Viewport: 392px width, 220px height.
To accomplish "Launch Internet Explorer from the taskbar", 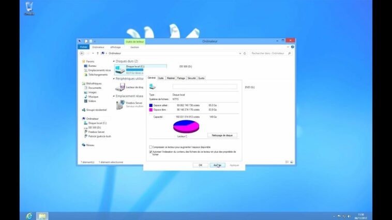I will coord(29,215).
